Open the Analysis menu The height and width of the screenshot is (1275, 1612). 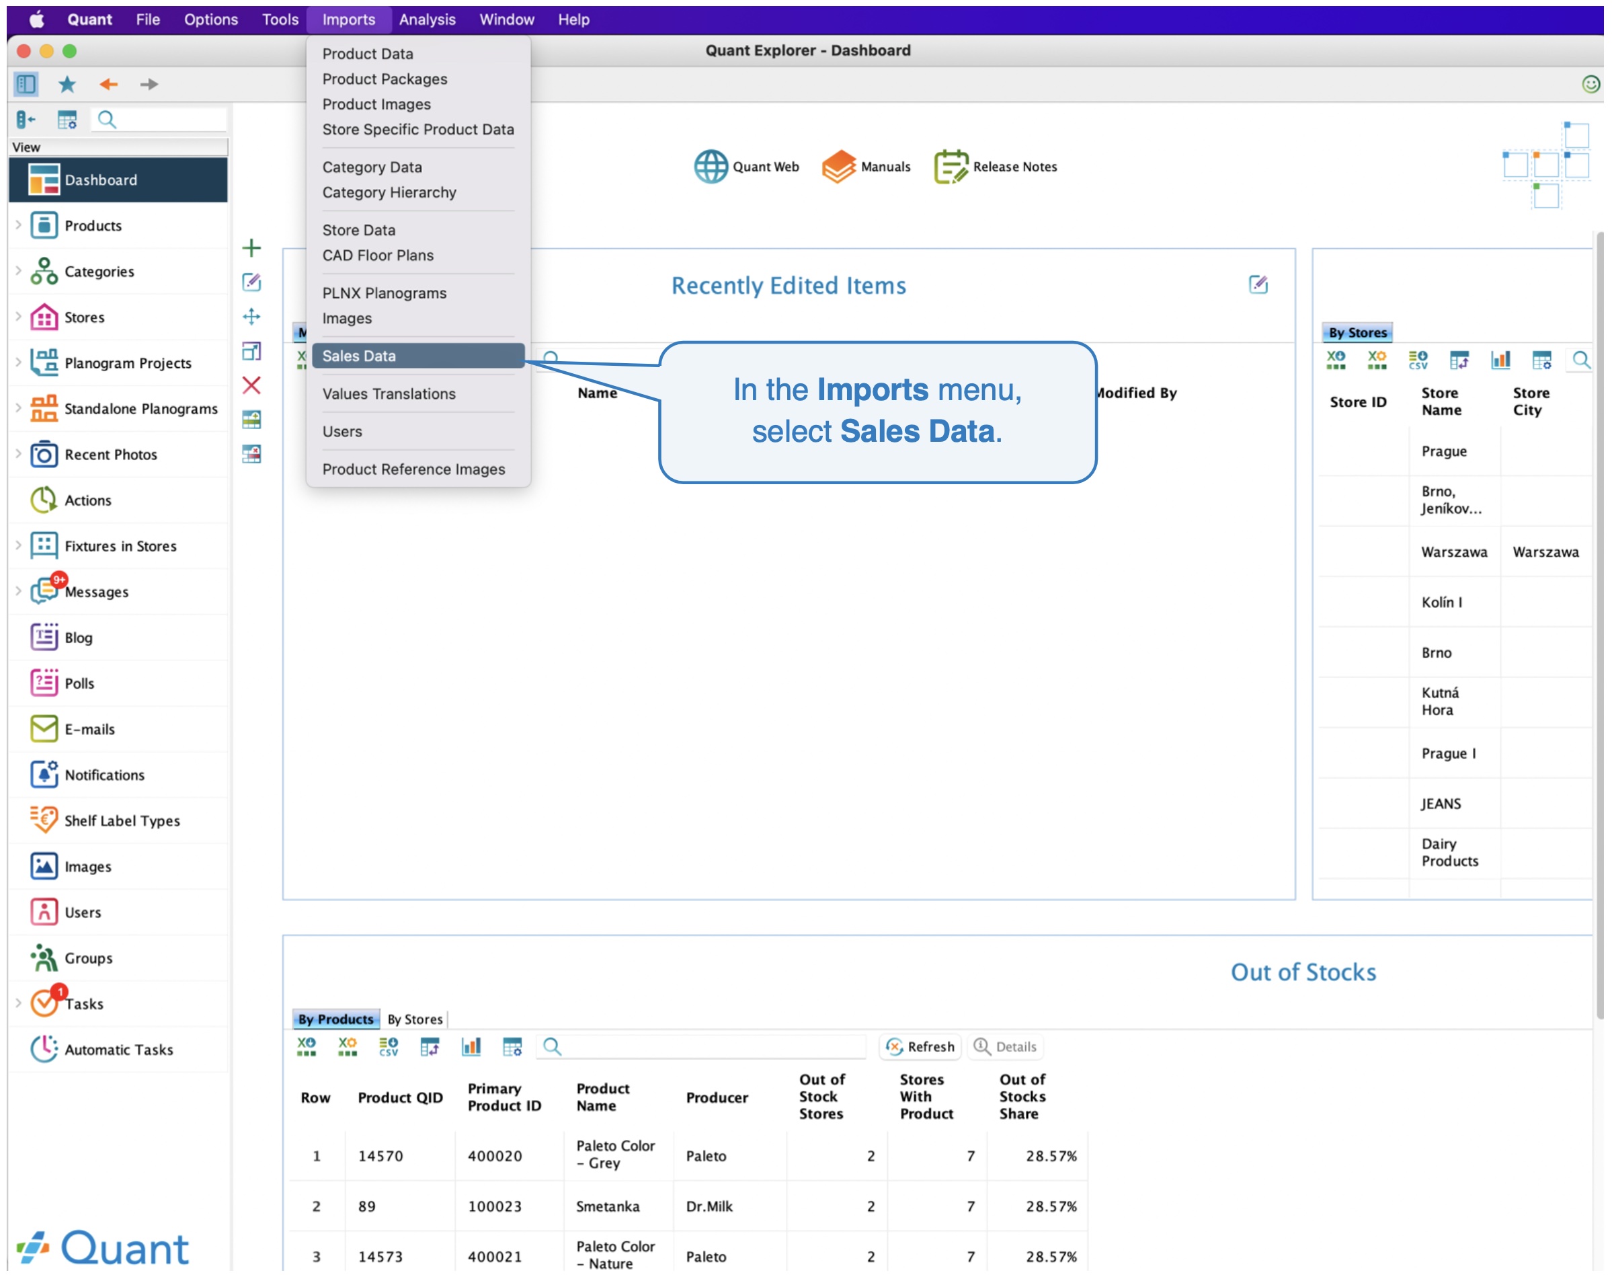click(x=427, y=20)
